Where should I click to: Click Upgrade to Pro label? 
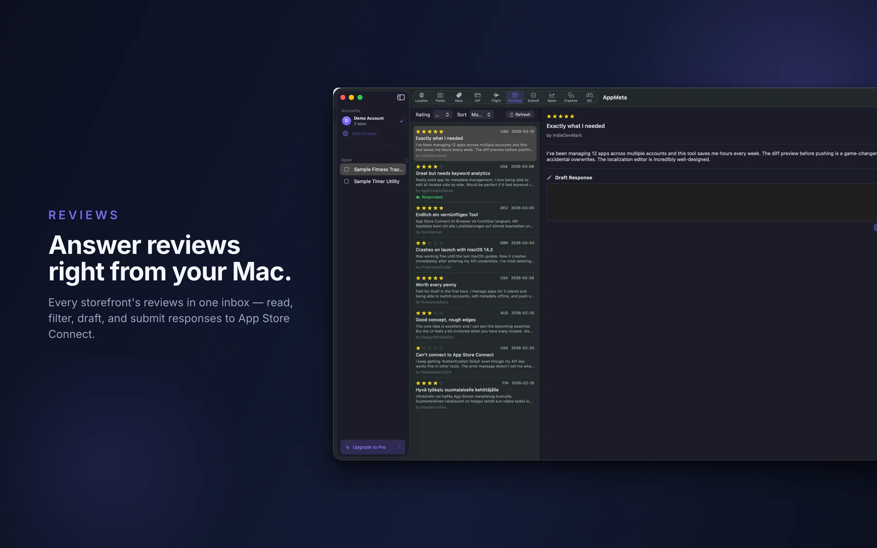369,447
